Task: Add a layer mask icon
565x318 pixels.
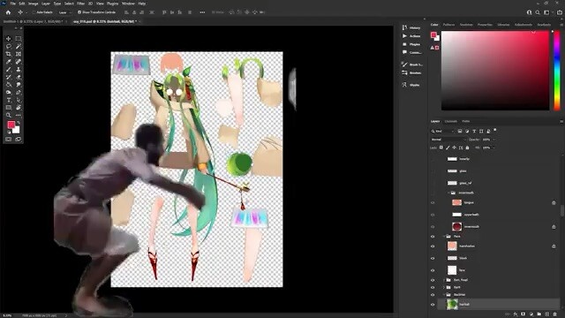Action: coord(524,314)
